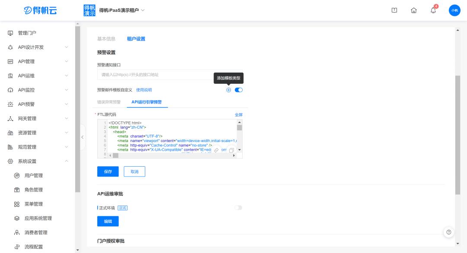Click the API管理 sidebar icon
The height and width of the screenshot is (253, 467).
point(10,62)
